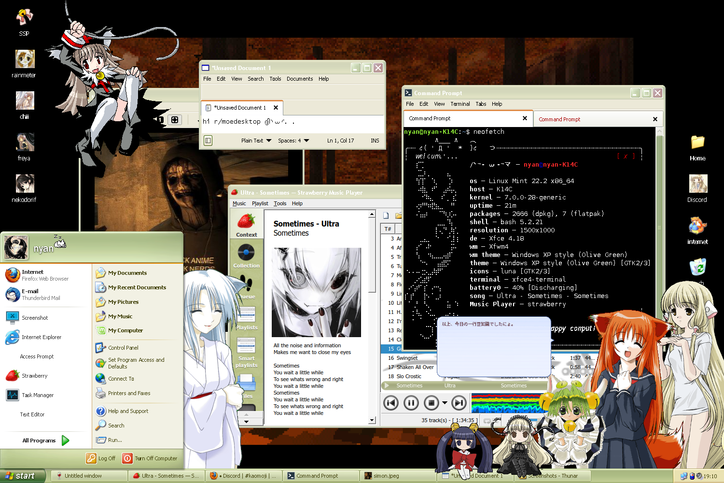Open Plain Text language dropdown

coord(256,141)
